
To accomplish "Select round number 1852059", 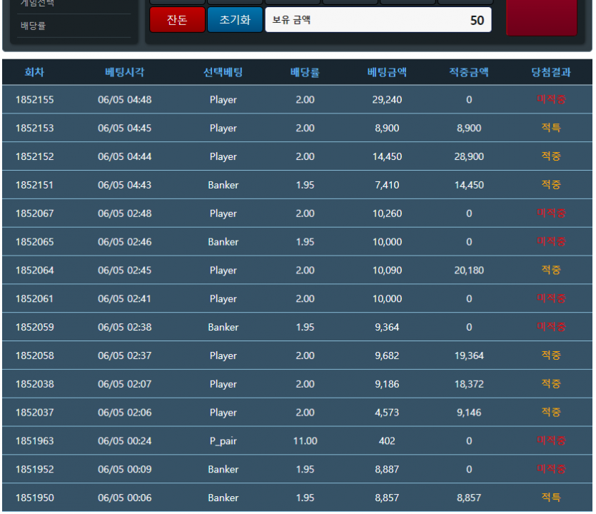I will pyautogui.click(x=34, y=327).
